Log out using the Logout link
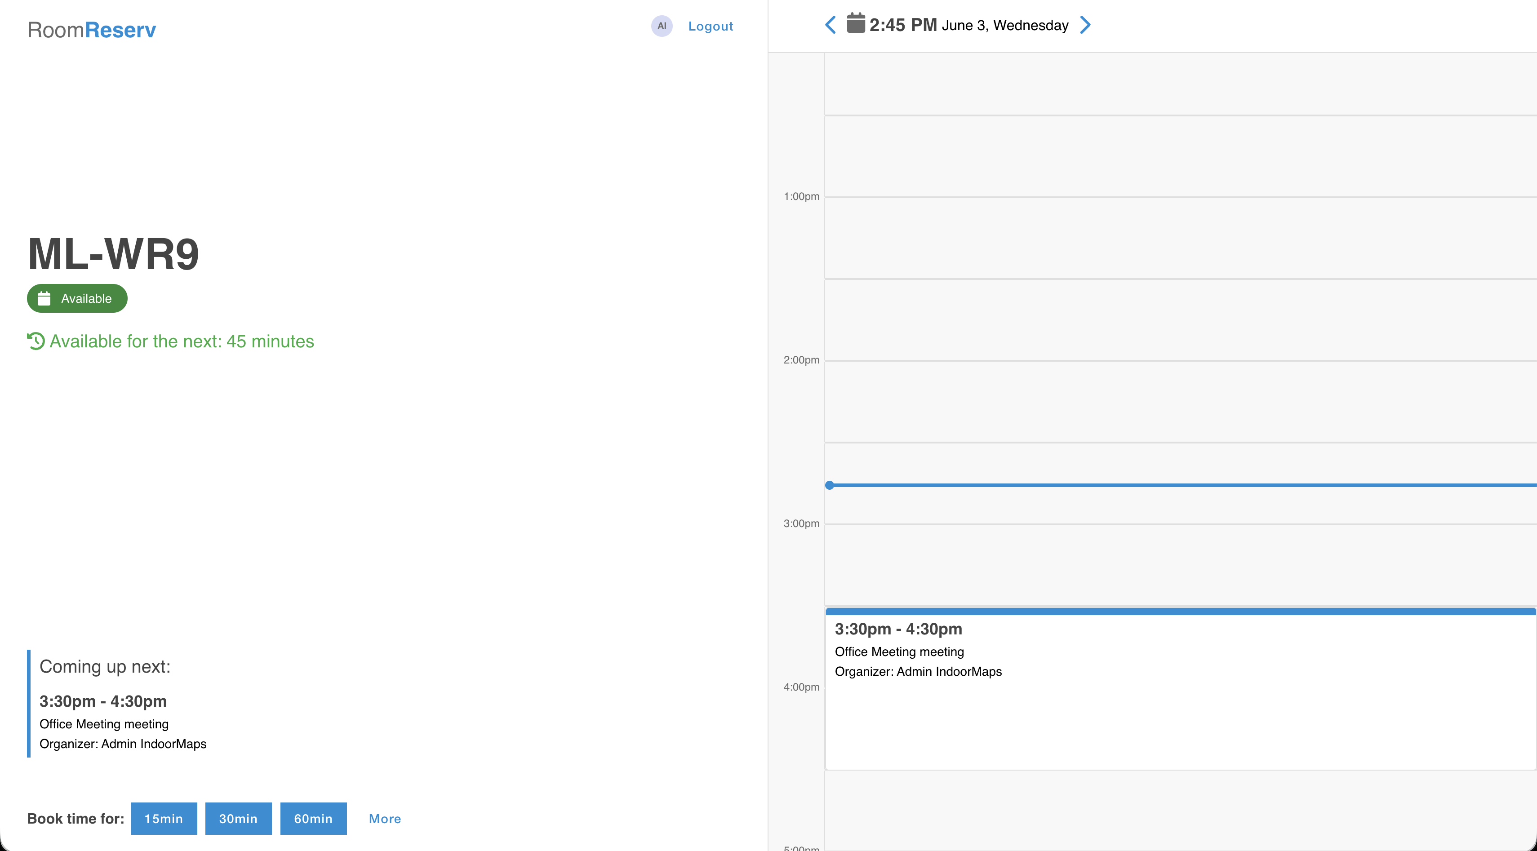This screenshot has width=1537, height=851. click(x=710, y=26)
